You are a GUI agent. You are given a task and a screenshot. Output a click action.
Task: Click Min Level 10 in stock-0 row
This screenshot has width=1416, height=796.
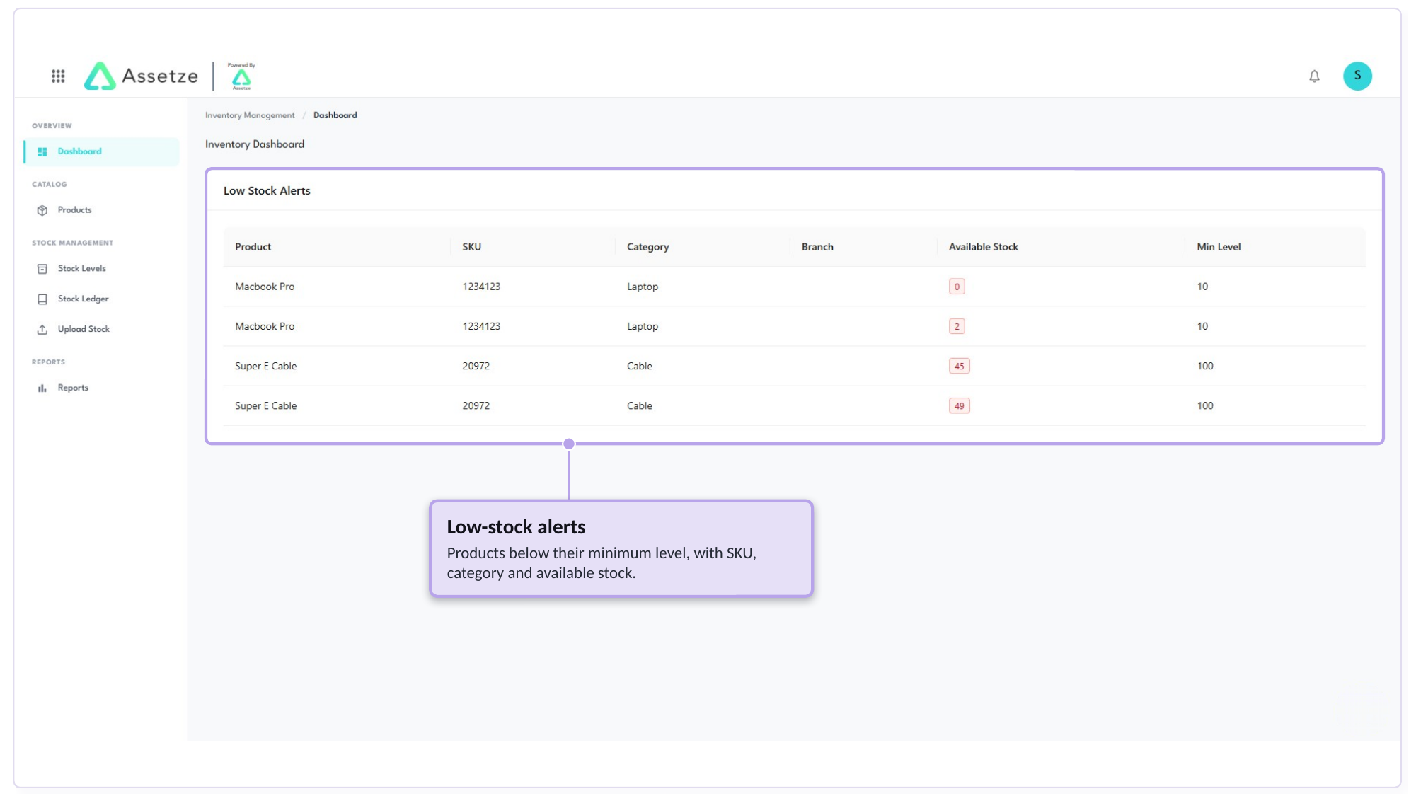1202,287
